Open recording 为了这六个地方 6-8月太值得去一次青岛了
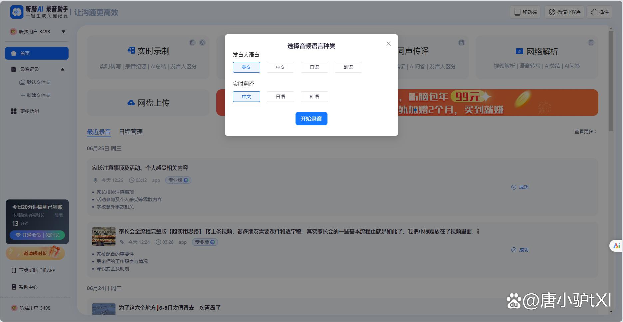The height and width of the screenshot is (322, 623). (x=170, y=308)
